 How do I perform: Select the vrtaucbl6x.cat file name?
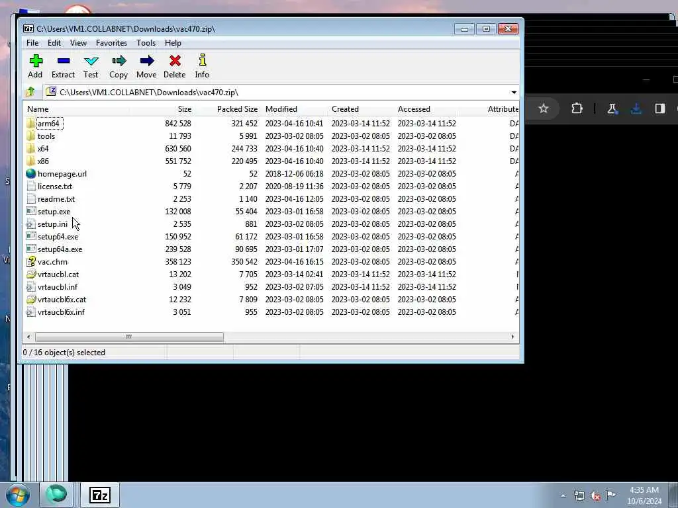(x=62, y=300)
